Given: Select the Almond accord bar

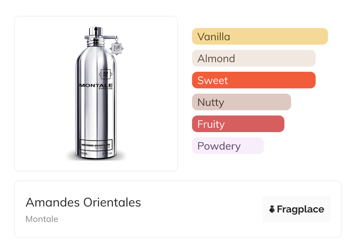Looking at the screenshot, I should [x=253, y=58].
